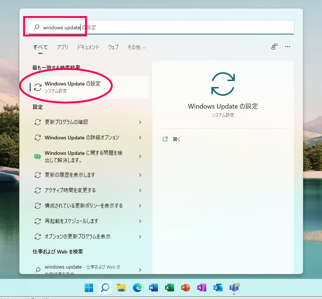Switch to the ドキュメント tab

[88, 47]
